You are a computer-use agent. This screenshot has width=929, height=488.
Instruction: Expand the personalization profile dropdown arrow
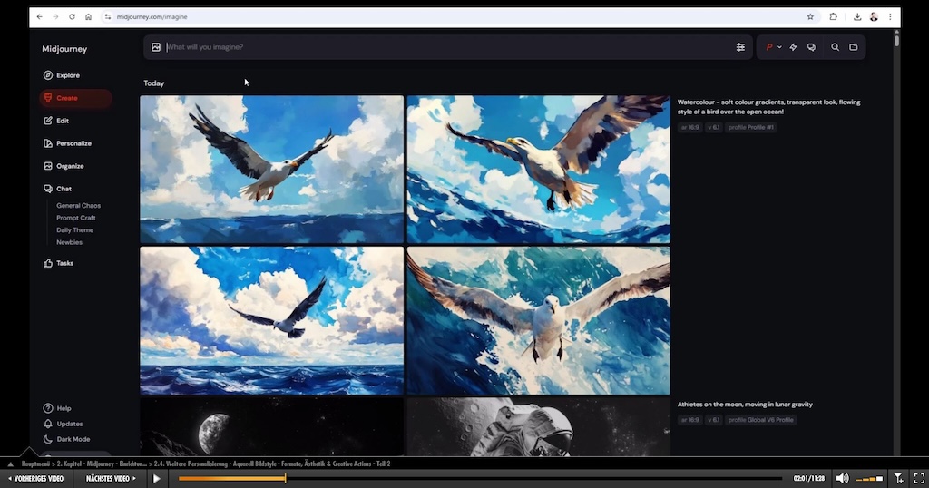pyautogui.click(x=779, y=47)
